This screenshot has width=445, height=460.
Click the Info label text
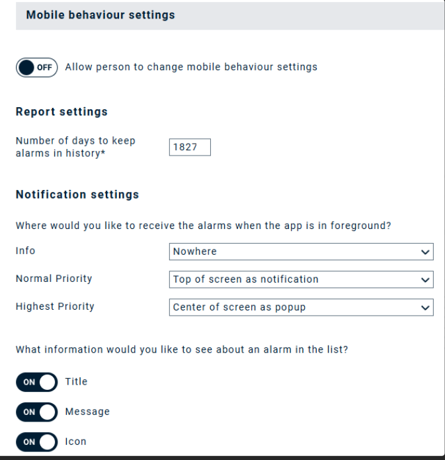click(x=26, y=252)
